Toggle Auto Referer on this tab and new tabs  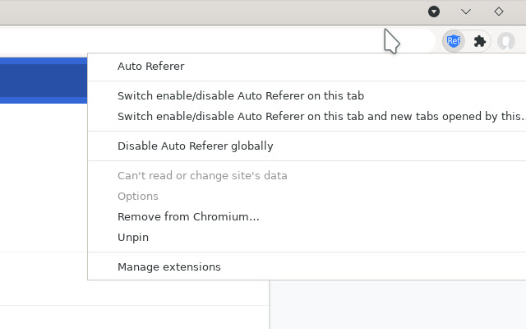coord(320,117)
